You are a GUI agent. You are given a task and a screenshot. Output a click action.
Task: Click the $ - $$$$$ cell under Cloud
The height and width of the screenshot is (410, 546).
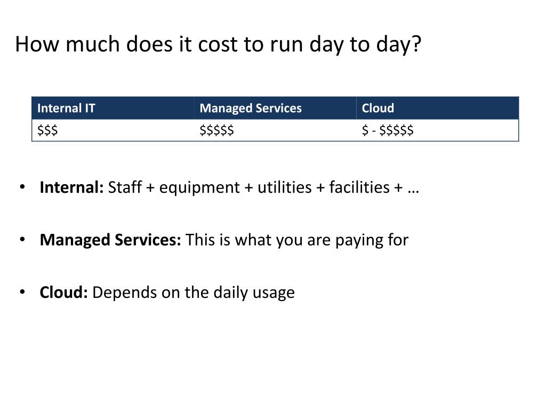tap(438, 130)
